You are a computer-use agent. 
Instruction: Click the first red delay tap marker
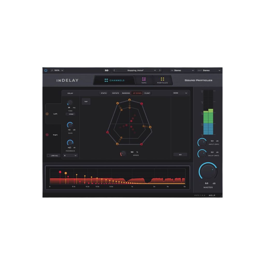60,172
